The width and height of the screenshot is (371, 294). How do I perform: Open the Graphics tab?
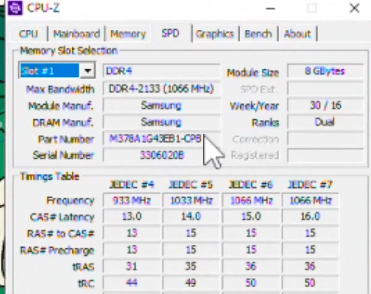(x=215, y=34)
